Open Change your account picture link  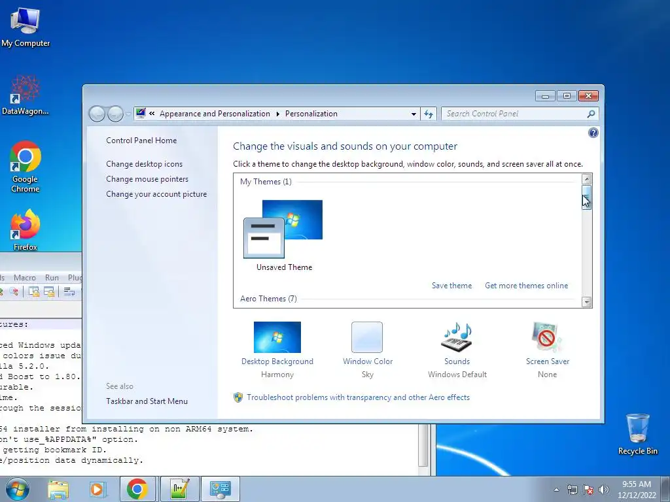[x=156, y=193]
